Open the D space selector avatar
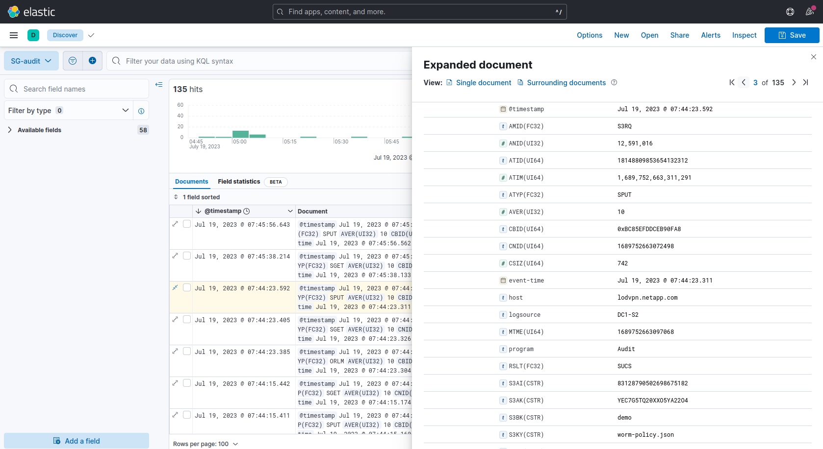 tap(33, 35)
